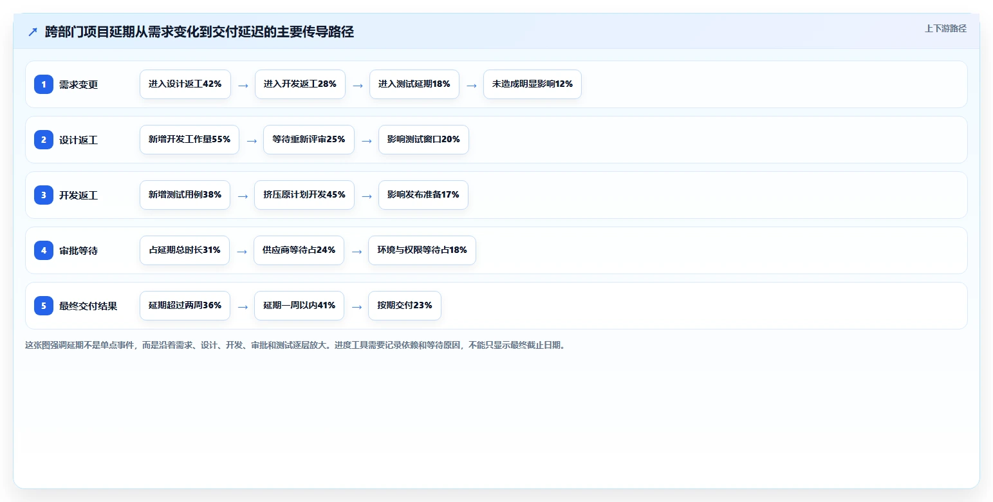The height and width of the screenshot is (502, 993).
Task: Click the 开发返工 row label
Action: (79, 195)
